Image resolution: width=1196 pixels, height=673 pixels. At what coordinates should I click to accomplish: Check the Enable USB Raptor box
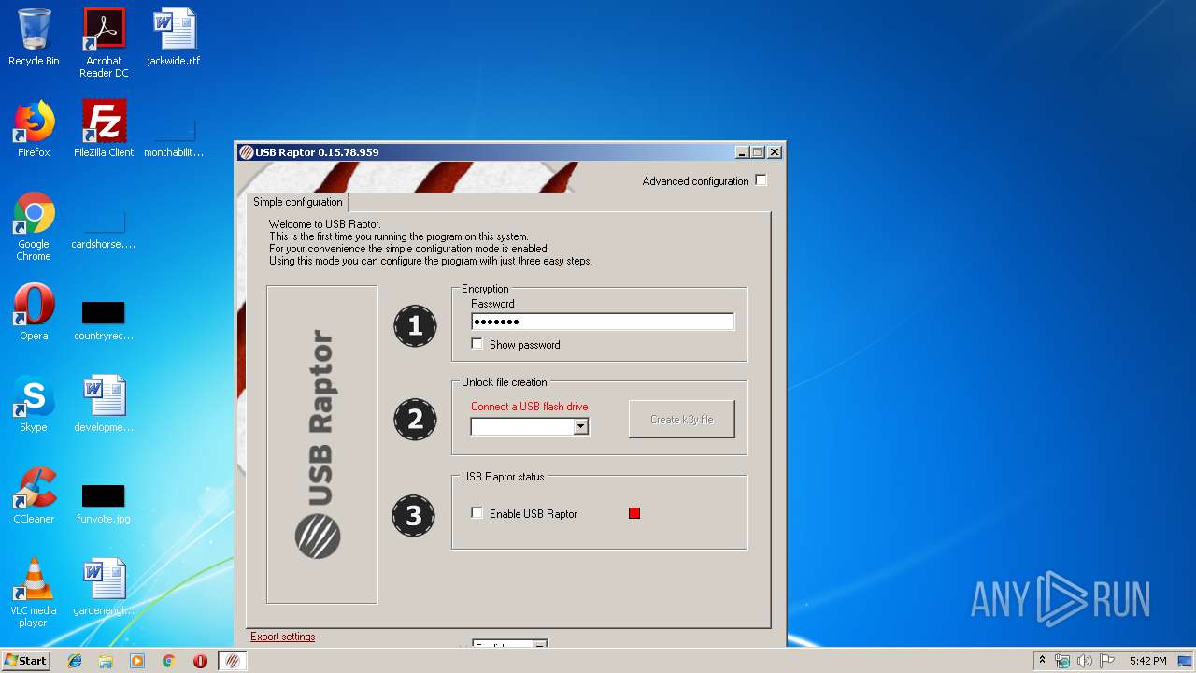(477, 513)
